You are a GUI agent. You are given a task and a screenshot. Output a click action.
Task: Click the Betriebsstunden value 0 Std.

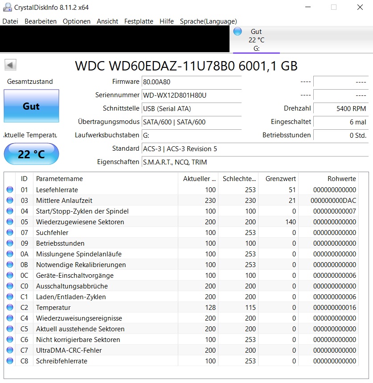click(x=341, y=135)
